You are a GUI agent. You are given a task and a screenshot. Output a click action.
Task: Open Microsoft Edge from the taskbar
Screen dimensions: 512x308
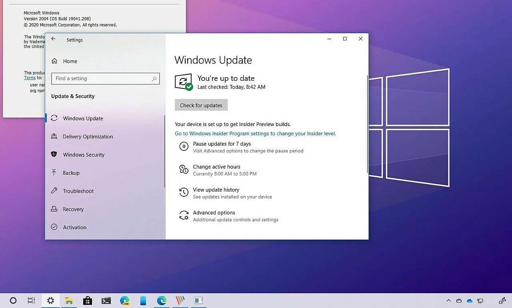pyautogui.click(x=161, y=300)
